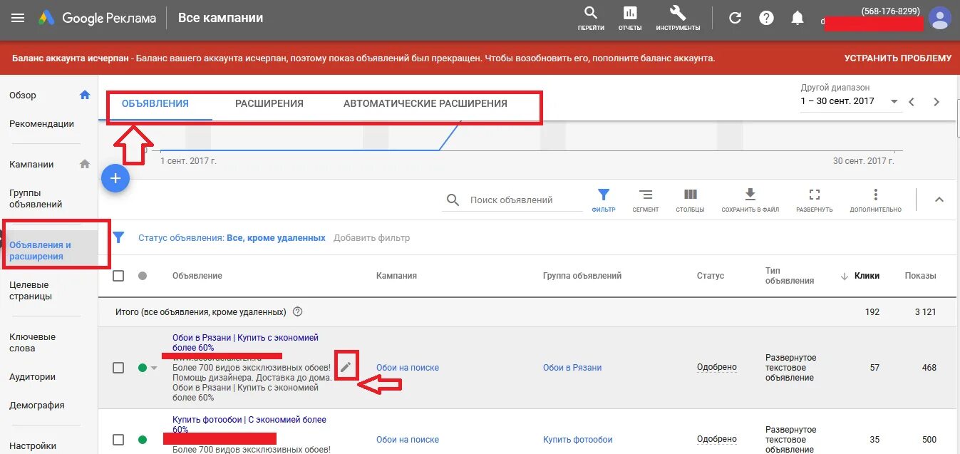This screenshot has width=960, height=454.
Task: Open the Столбцы columns tool
Action: (x=690, y=200)
